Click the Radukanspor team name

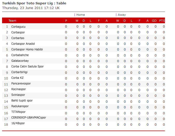point(20,106)
